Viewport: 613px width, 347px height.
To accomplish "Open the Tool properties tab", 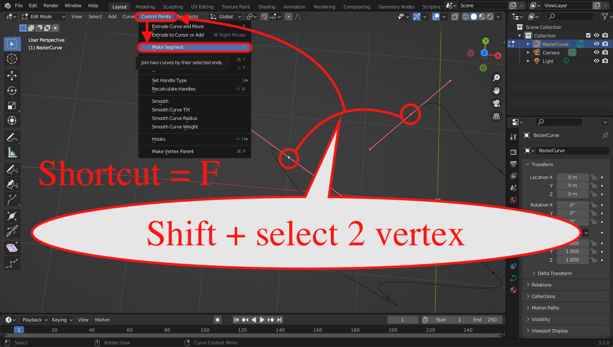I will tap(513, 137).
